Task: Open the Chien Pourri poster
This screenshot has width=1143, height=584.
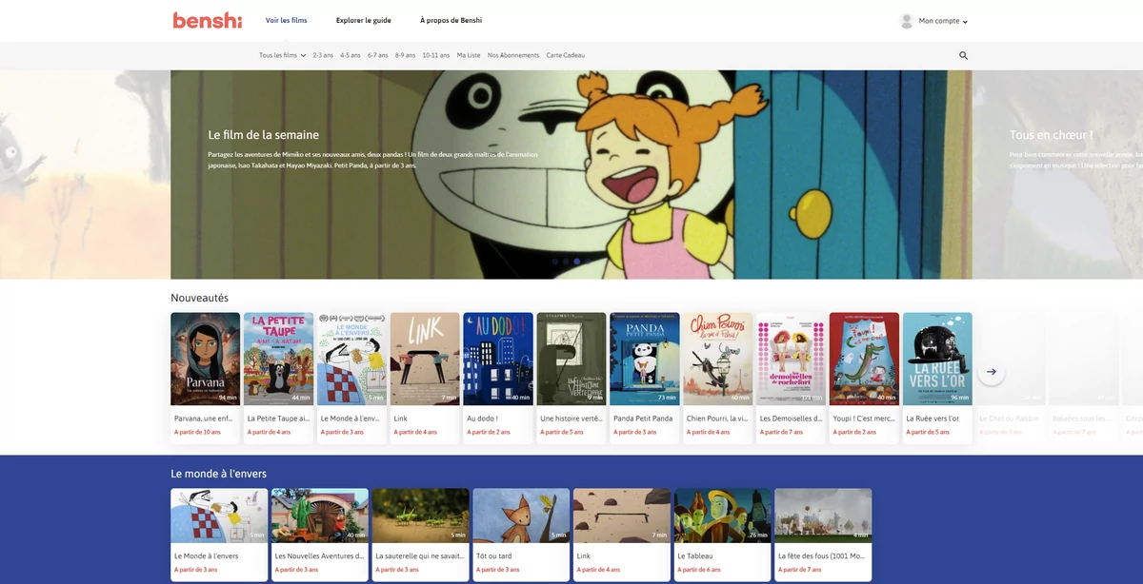Action: coord(718,360)
